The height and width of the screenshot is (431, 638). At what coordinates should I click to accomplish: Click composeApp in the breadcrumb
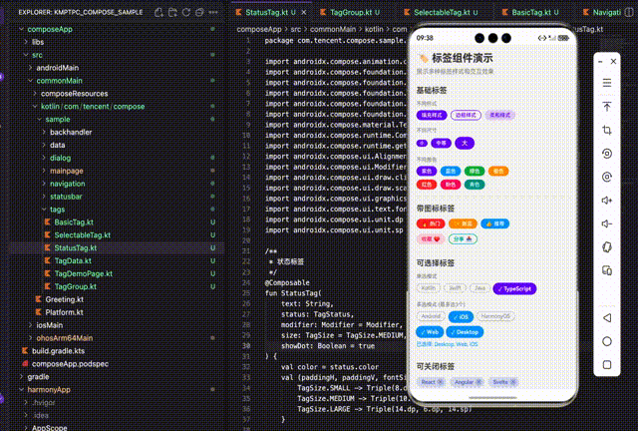[x=259, y=29]
